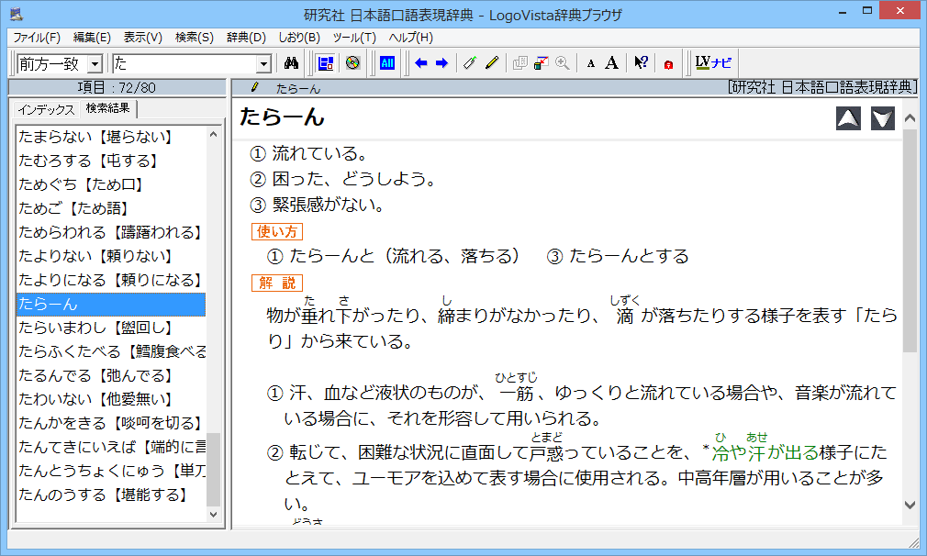The height and width of the screenshot is (556, 927).
Task: Click the magnifying glass zoom icon
Action: tap(563, 63)
